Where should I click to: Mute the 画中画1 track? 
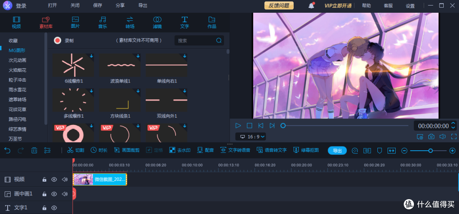click(x=65, y=194)
